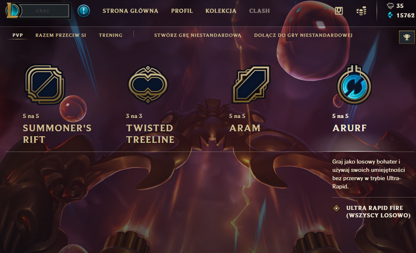Switch to Razem Przeciw SI tab
416x253 pixels.
(61, 35)
